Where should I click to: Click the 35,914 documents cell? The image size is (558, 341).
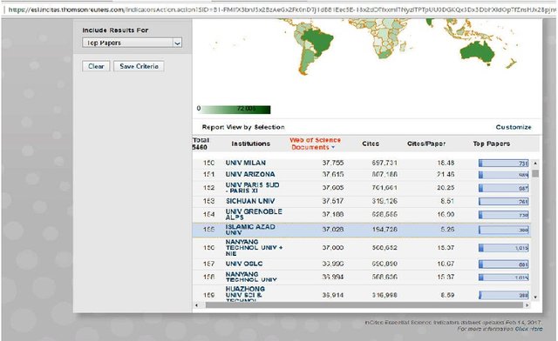click(x=333, y=295)
